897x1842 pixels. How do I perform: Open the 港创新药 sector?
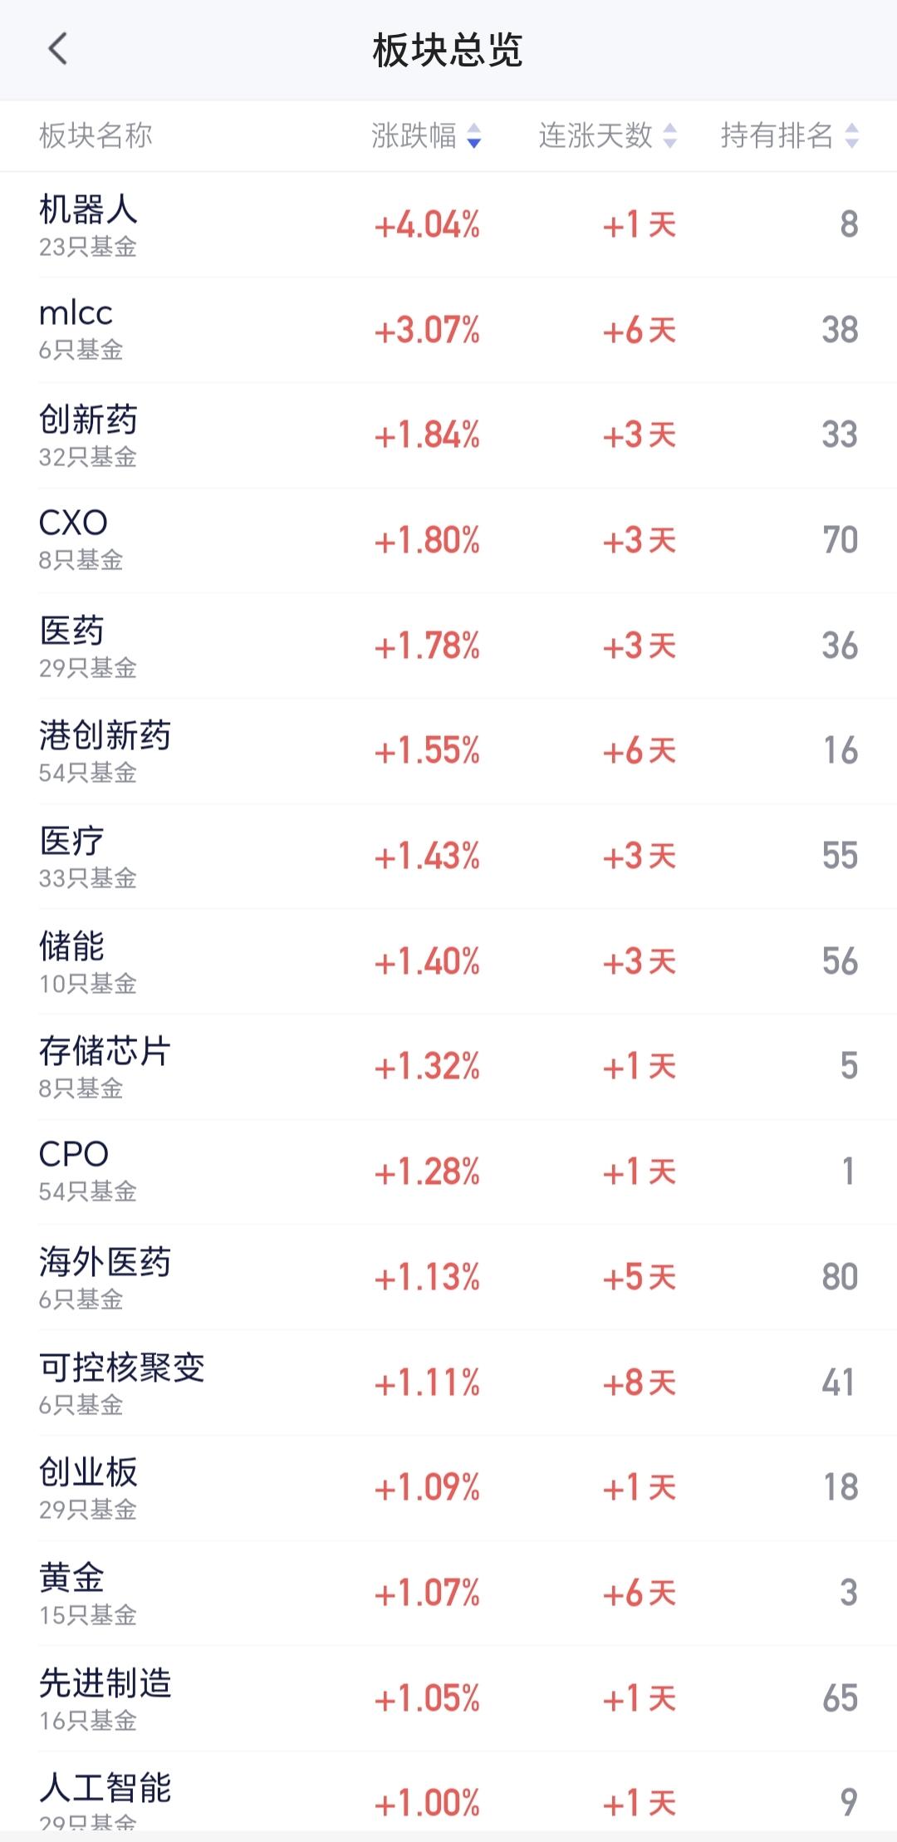click(448, 751)
